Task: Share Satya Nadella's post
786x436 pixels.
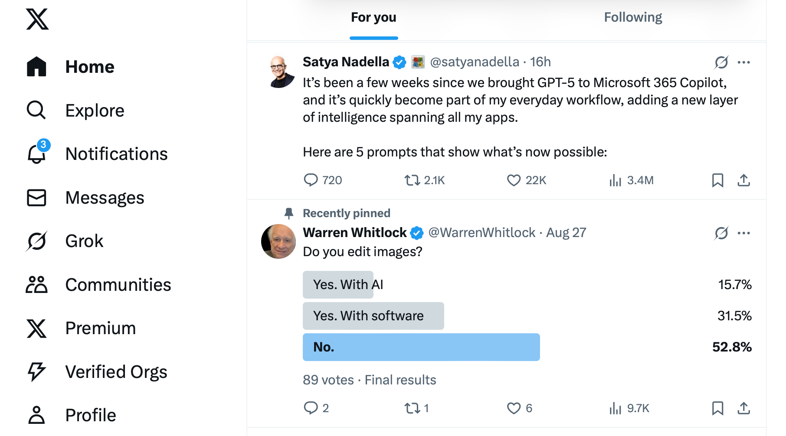Action: click(743, 180)
